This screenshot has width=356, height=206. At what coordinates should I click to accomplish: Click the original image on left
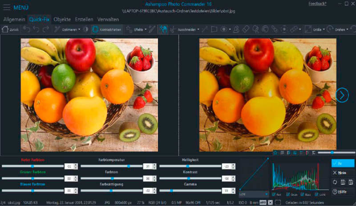coord(89,95)
